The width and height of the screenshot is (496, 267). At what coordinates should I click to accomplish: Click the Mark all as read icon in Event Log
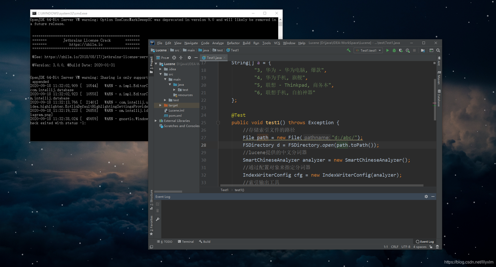coord(158,204)
